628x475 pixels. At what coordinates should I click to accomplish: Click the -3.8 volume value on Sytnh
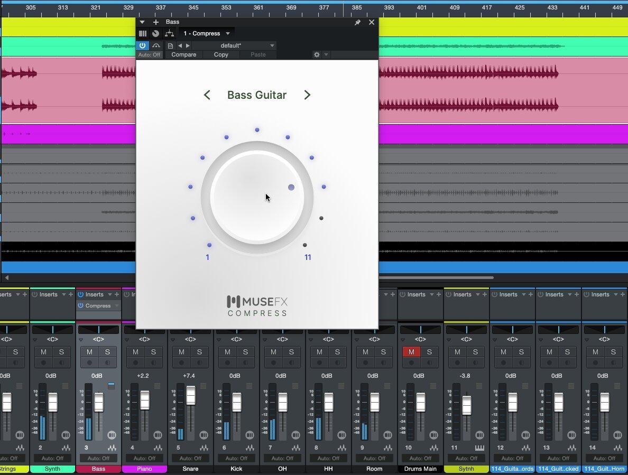tap(465, 376)
